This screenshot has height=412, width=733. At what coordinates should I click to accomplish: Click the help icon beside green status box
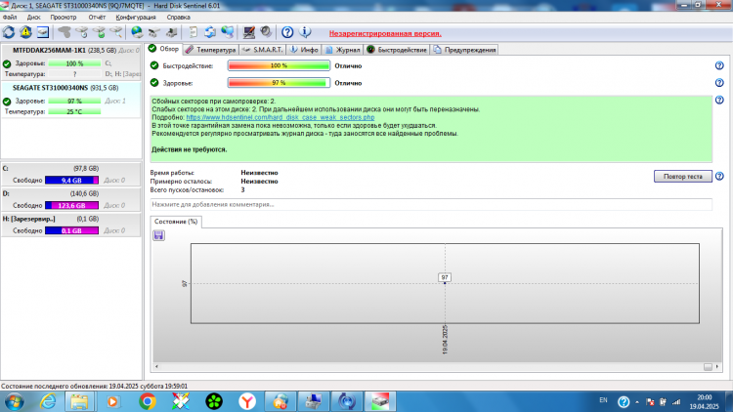(719, 100)
